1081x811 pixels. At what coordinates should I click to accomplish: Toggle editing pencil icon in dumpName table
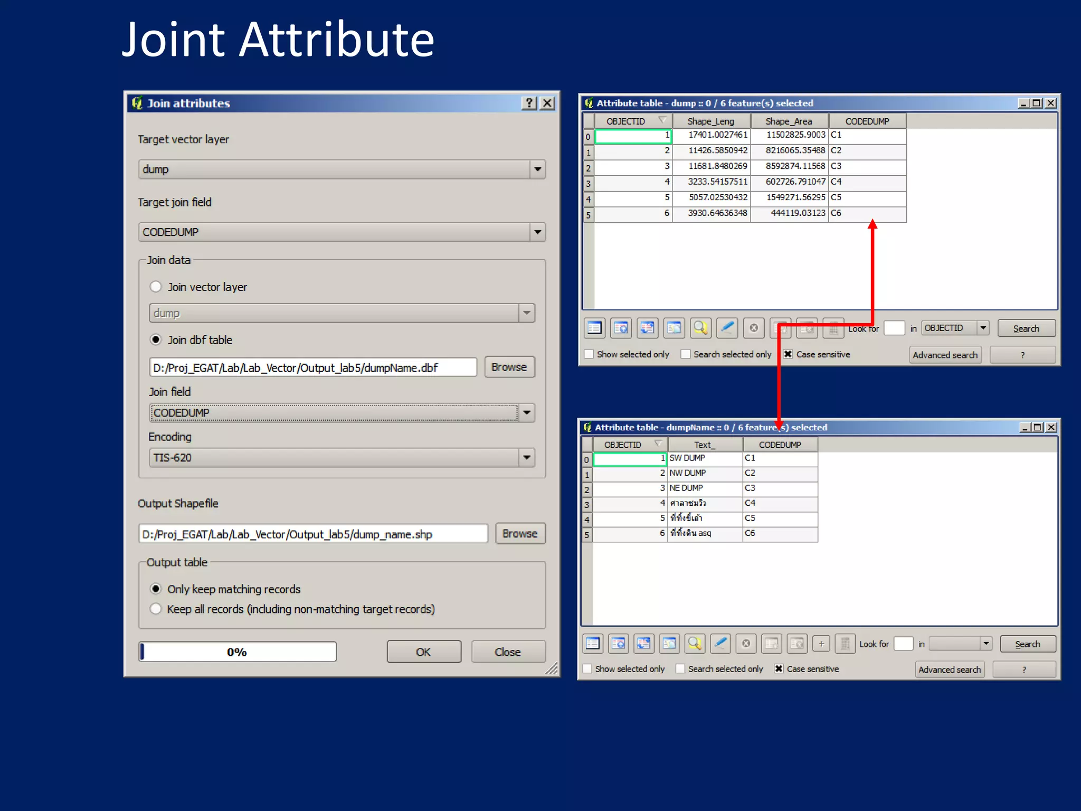(x=720, y=643)
